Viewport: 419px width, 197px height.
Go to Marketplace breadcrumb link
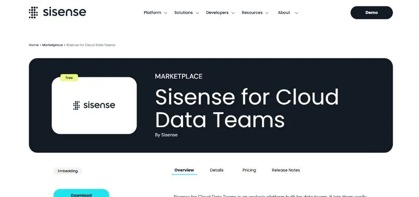coord(52,45)
